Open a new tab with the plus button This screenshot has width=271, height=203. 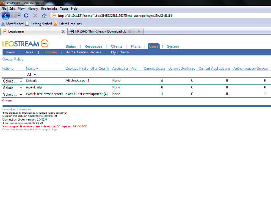(x=139, y=31)
